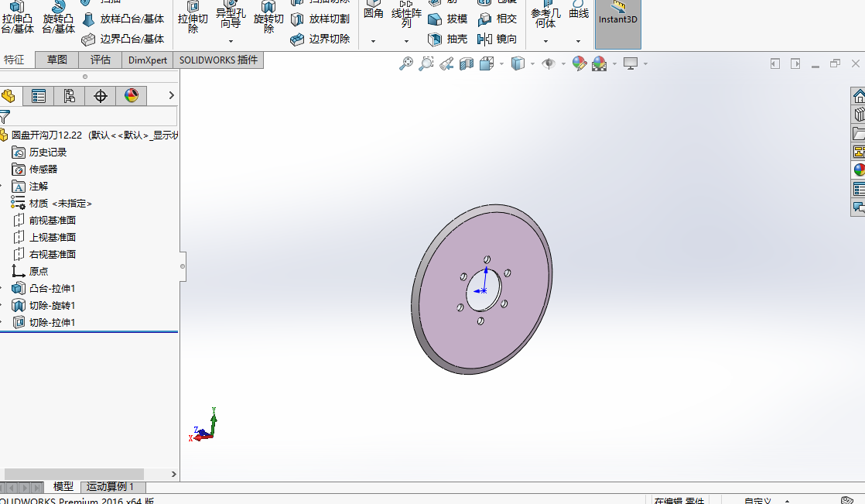Expand the 曲线 curves dropdown arrow

coord(578,41)
